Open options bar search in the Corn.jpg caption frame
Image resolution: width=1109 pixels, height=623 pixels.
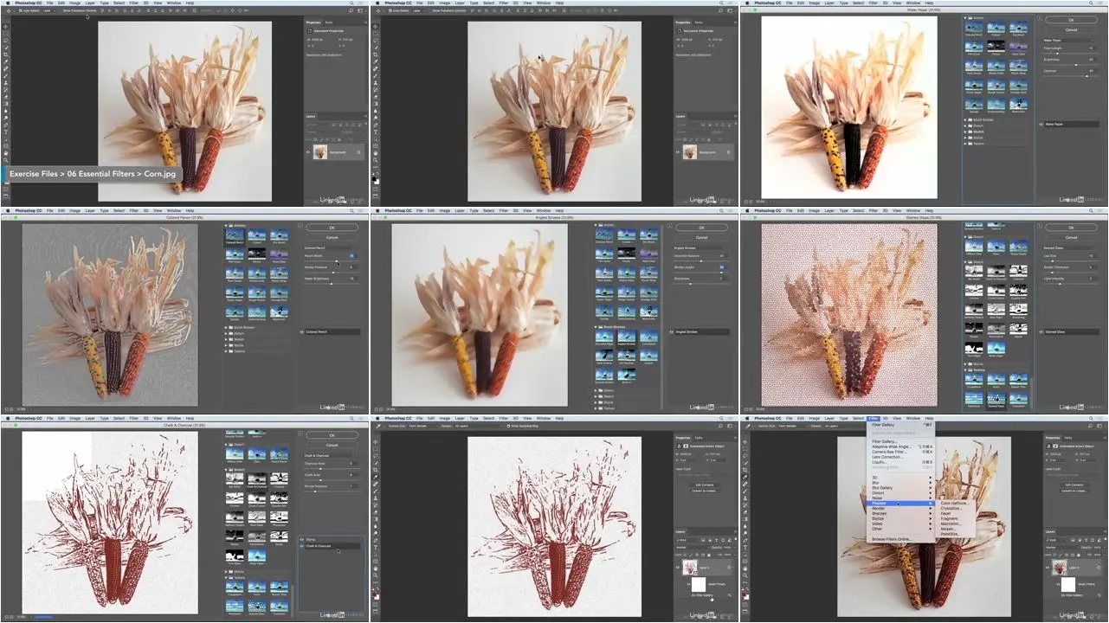pyautogui.click(x=353, y=10)
